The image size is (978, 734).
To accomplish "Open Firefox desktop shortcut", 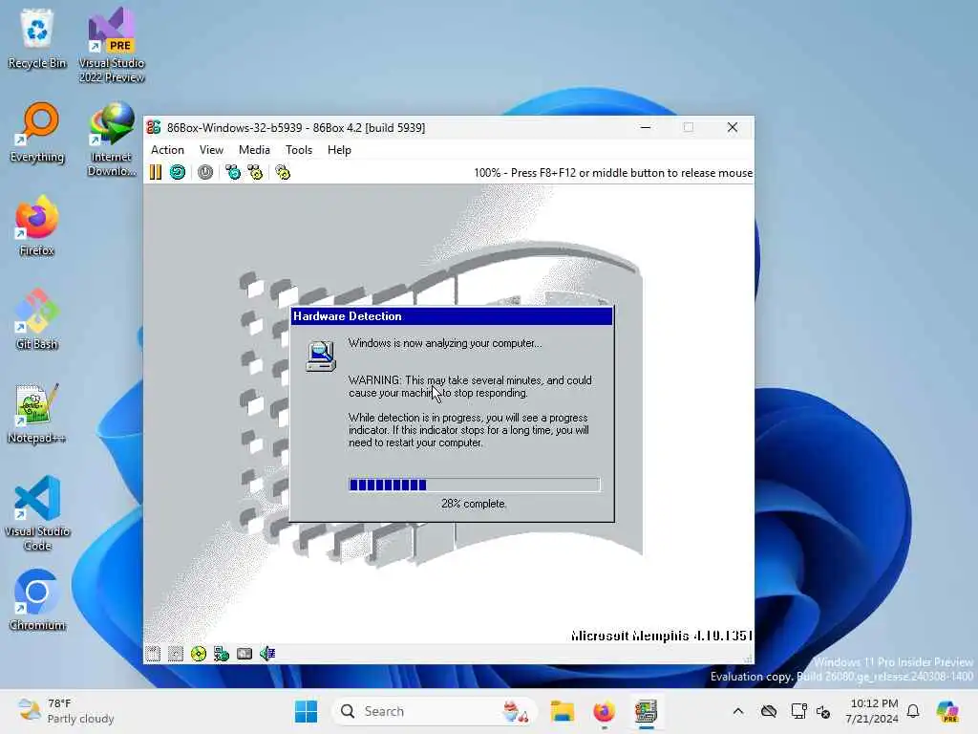I will tap(37, 226).
